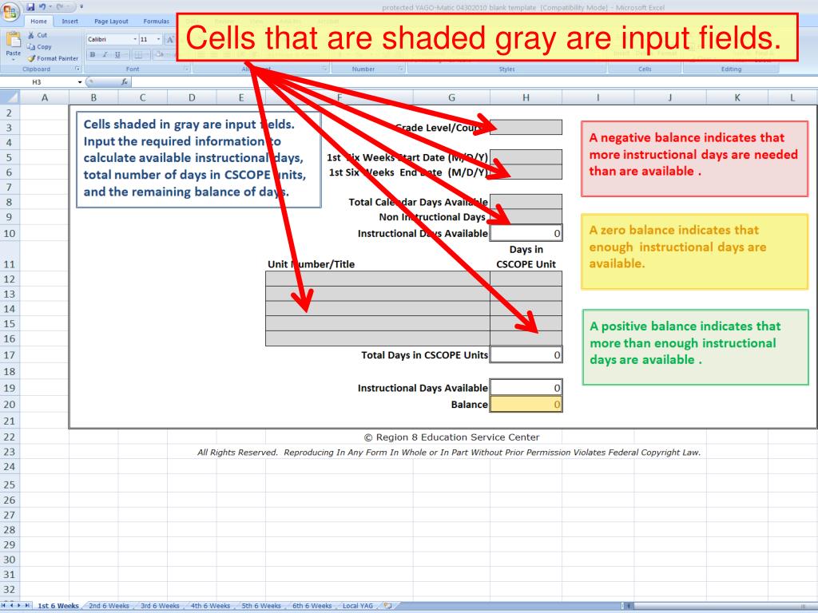818x613 pixels.
Task: Activate the Format Painter
Action: (x=52, y=58)
